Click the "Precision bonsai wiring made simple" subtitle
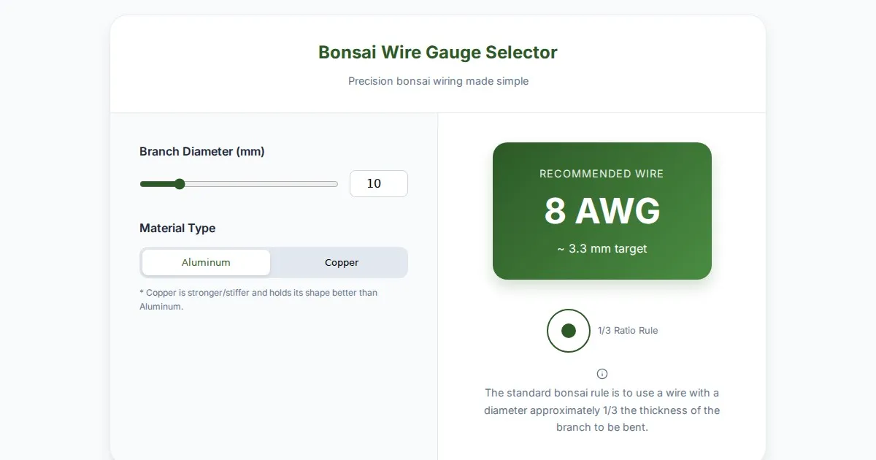Image resolution: width=876 pixels, height=460 pixels. [438, 81]
